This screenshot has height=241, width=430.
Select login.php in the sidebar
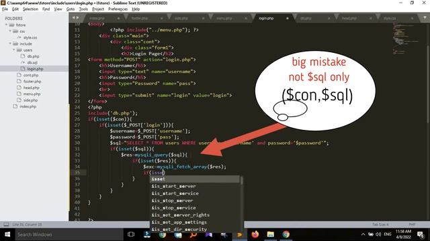point(35,69)
